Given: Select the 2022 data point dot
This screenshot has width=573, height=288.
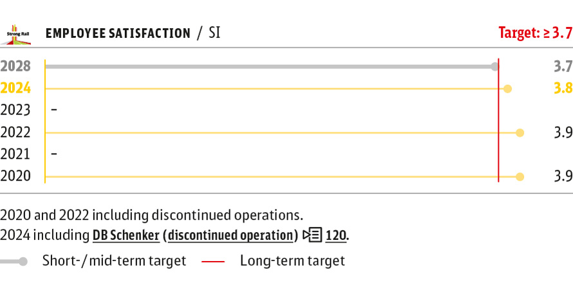Looking at the screenshot, I should pos(520,132).
